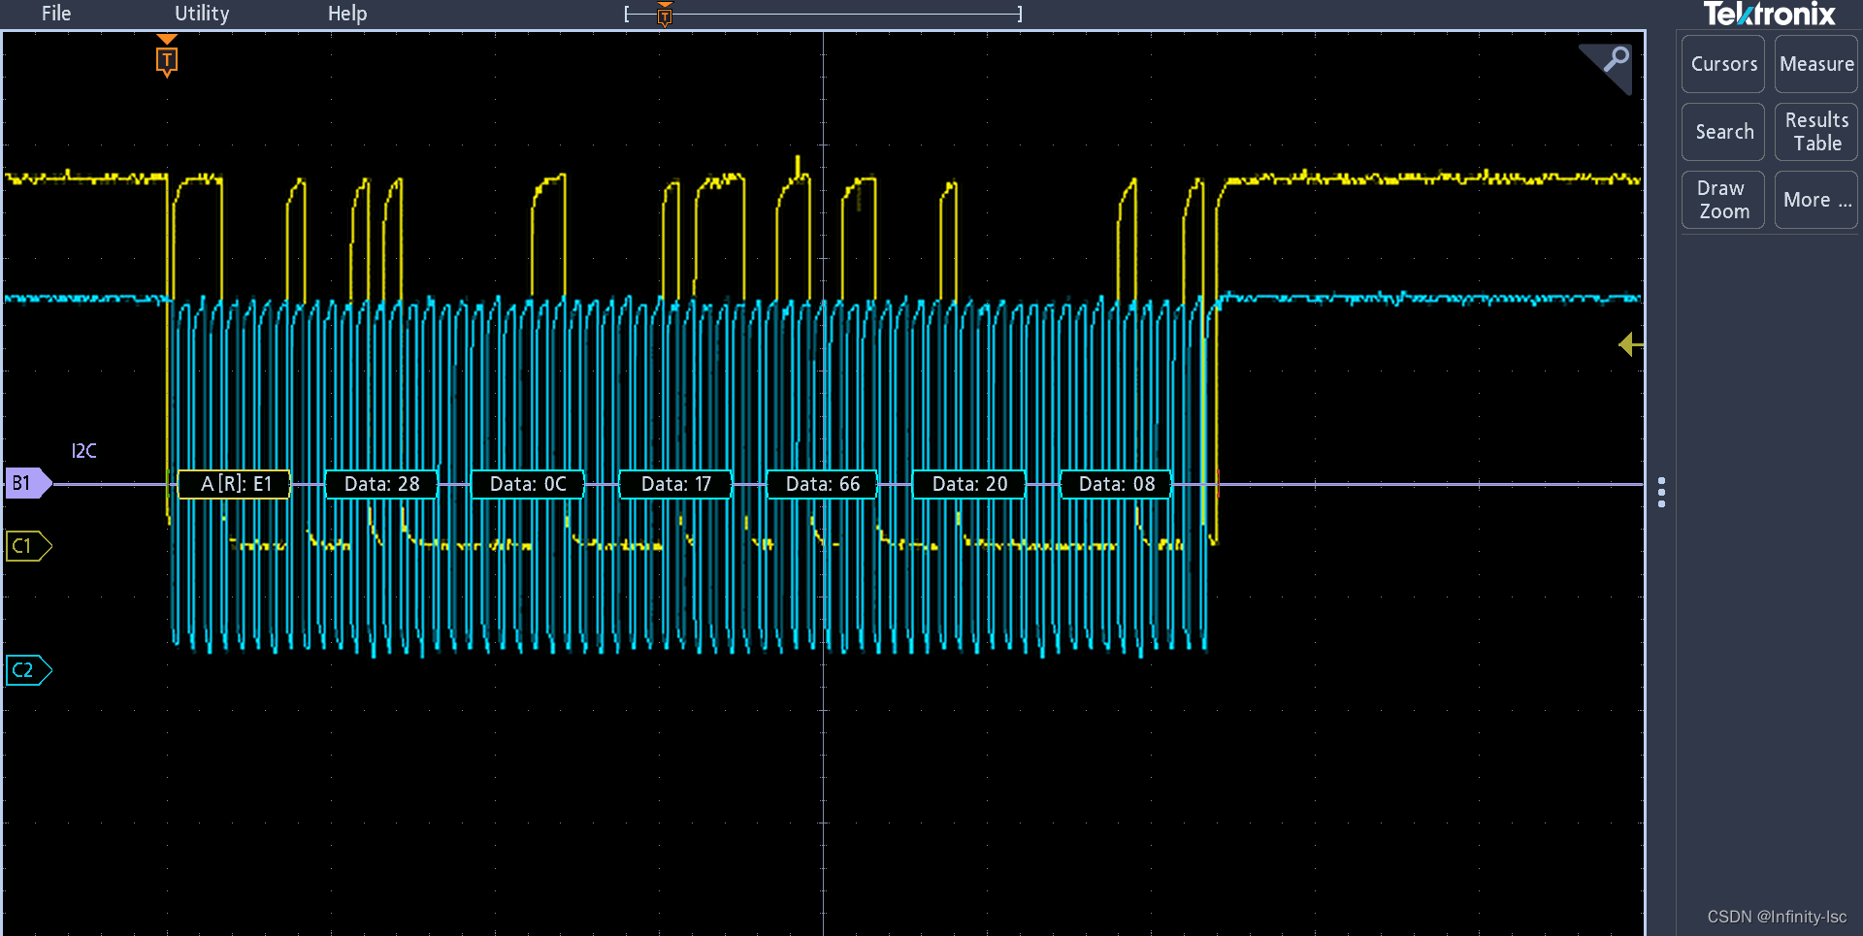Click the Tektronix logo

tap(1770, 14)
